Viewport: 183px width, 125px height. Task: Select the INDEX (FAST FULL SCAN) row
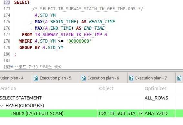click(92, 113)
